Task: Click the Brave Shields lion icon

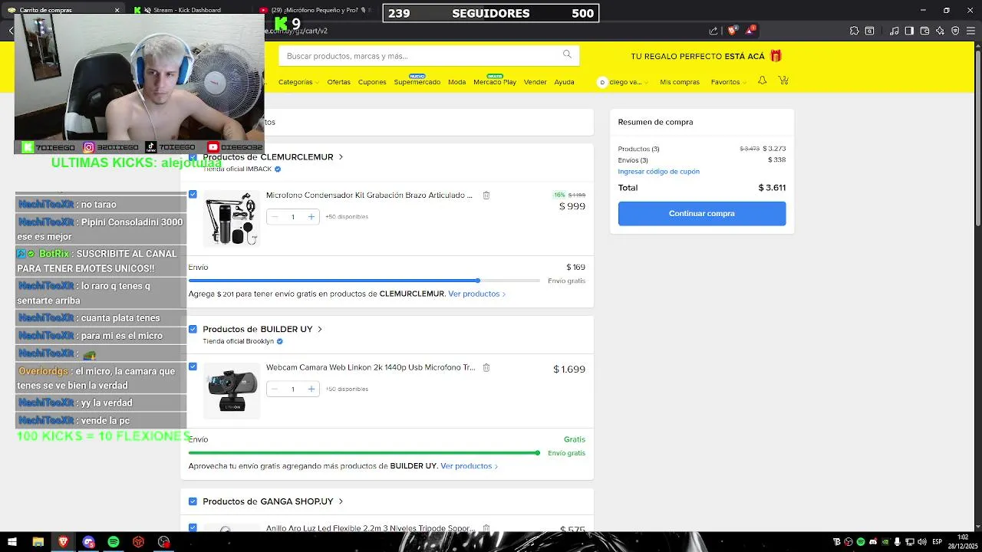Action: click(732, 31)
